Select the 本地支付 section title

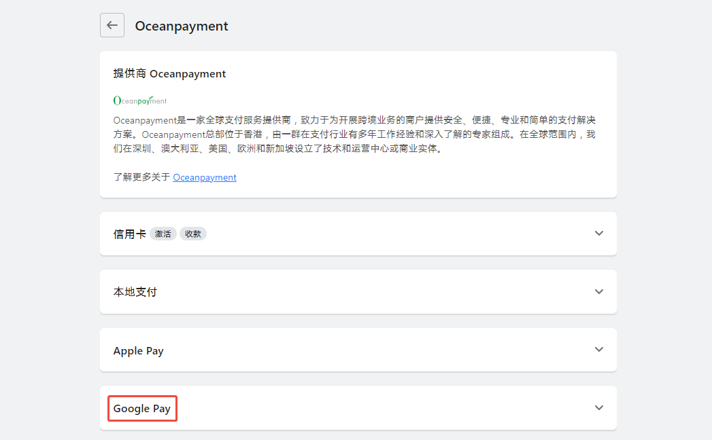click(135, 292)
